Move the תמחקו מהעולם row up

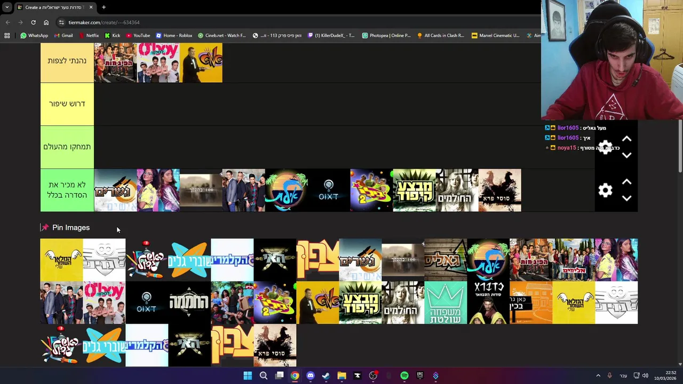pos(627,139)
